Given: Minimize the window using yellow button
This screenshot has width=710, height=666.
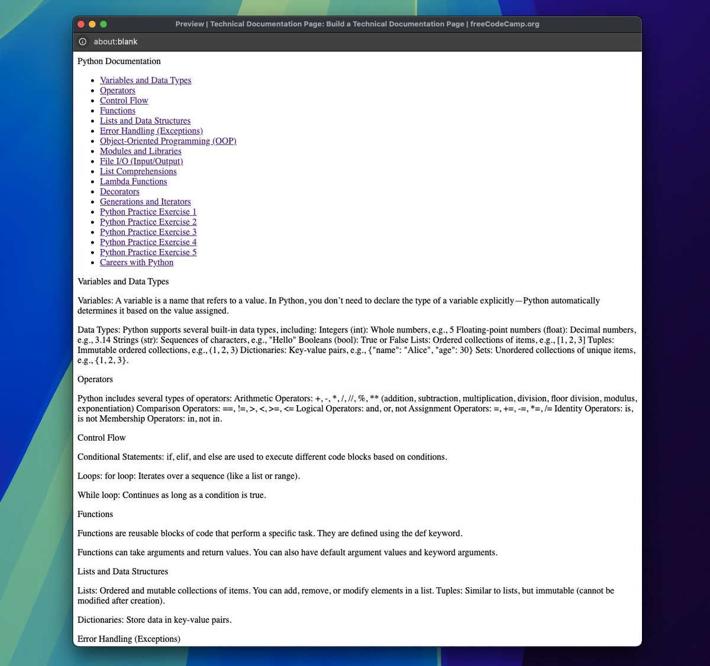Looking at the screenshot, I should click(92, 24).
